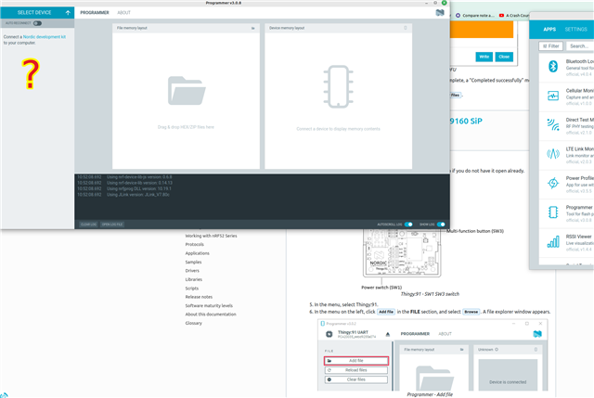The image size is (594, 398).
Task: Open About this documentation link
Action: [x=211, y=315]
